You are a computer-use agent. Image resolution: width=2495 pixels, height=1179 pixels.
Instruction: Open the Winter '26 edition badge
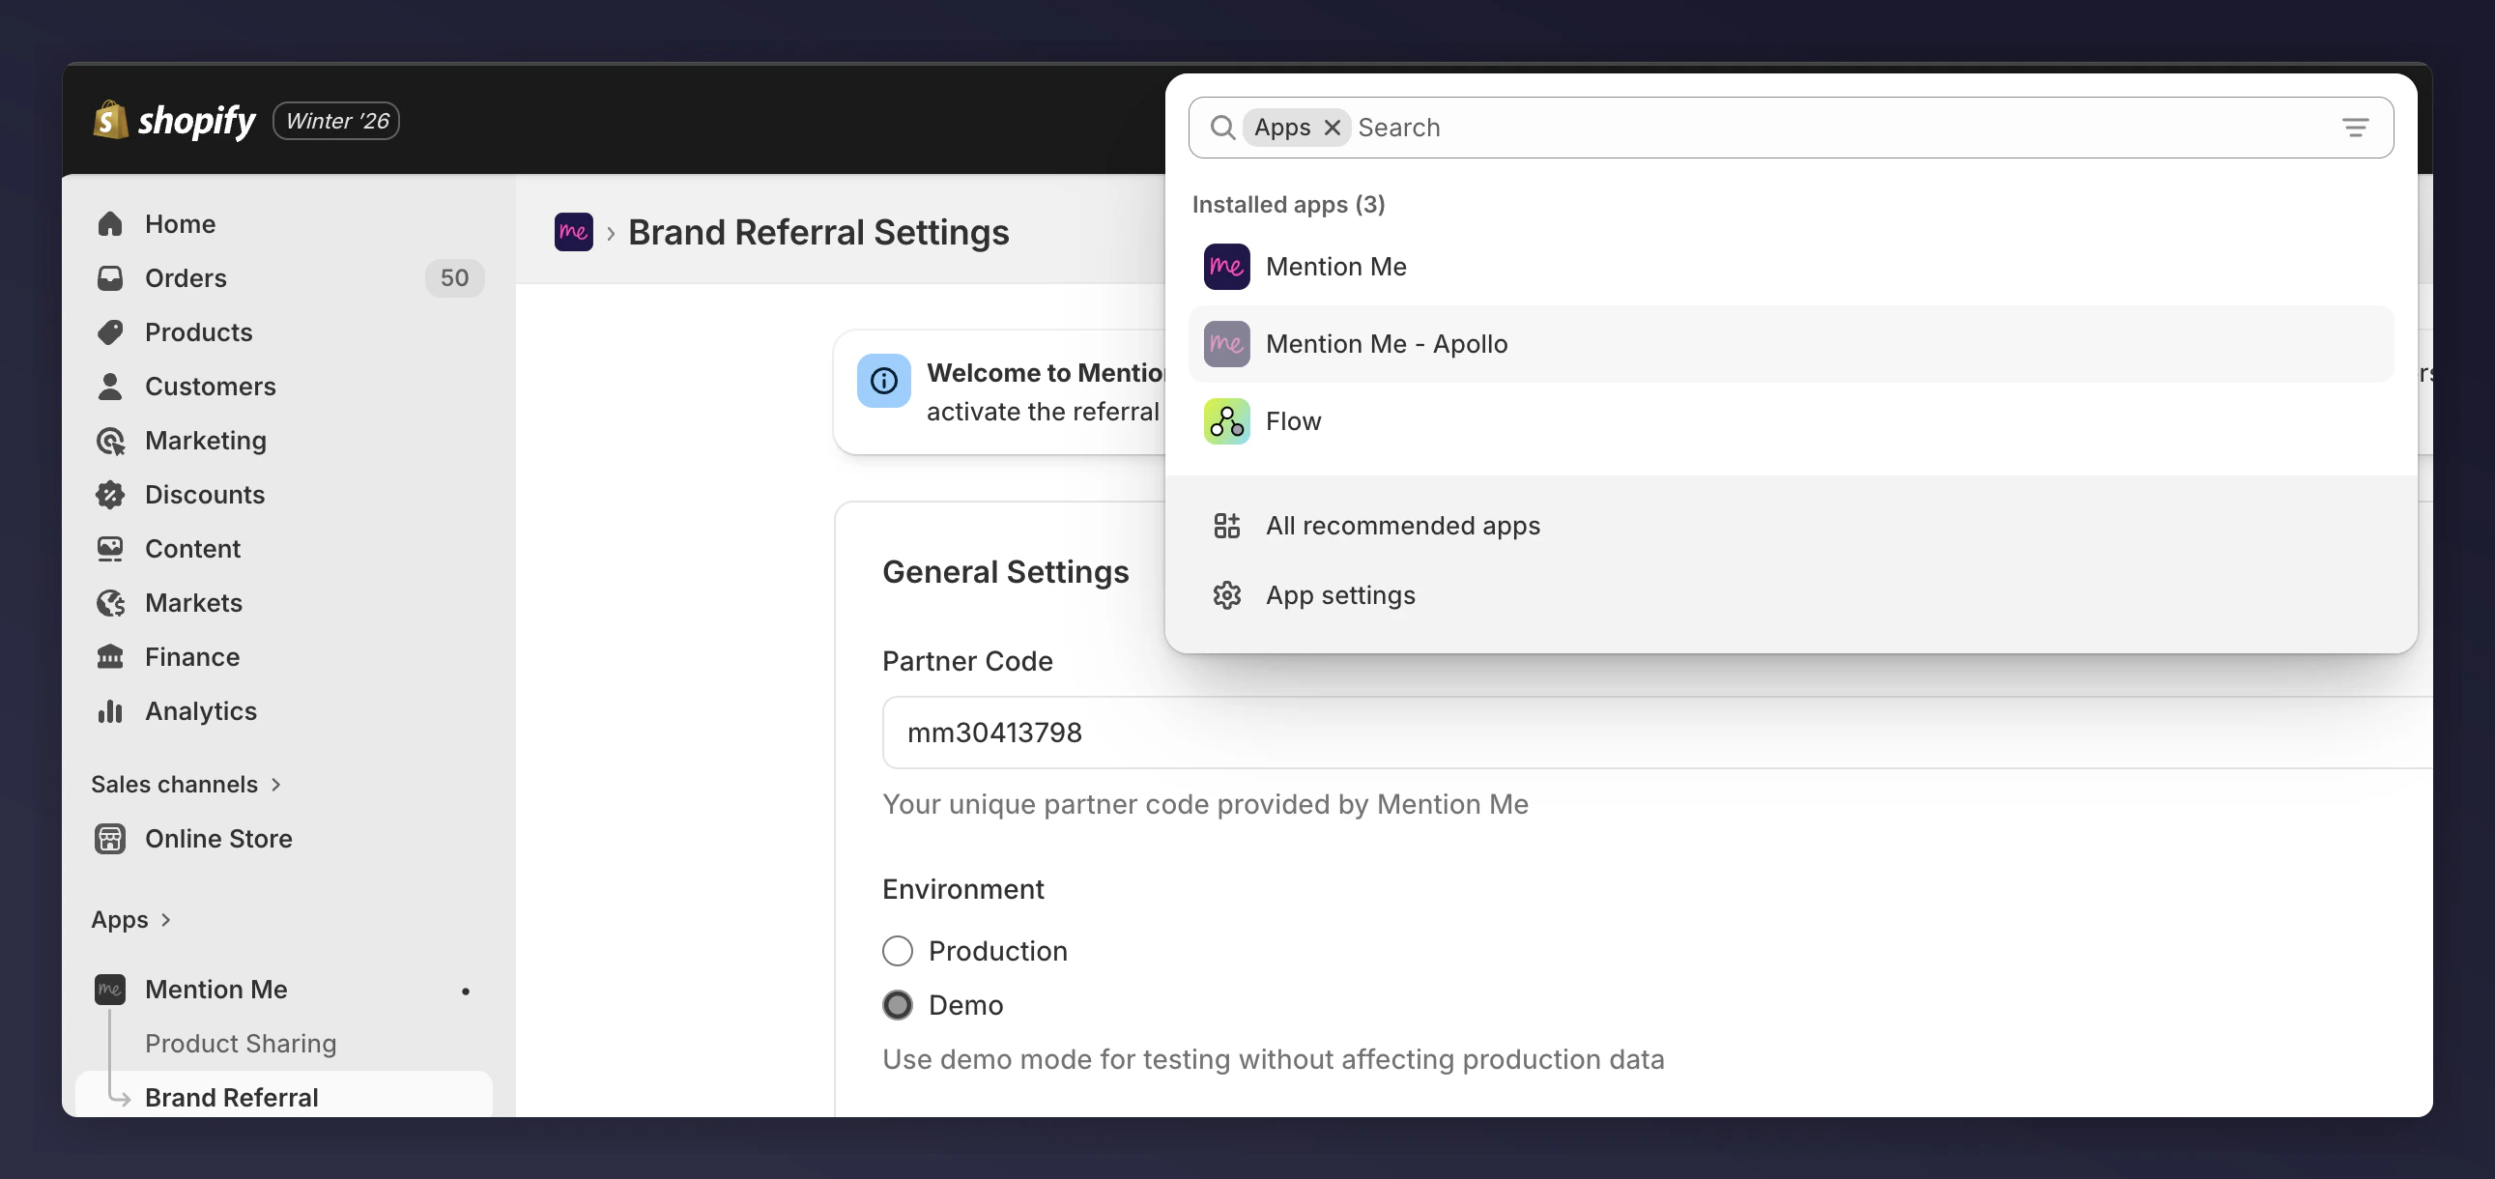pos(336,121)
